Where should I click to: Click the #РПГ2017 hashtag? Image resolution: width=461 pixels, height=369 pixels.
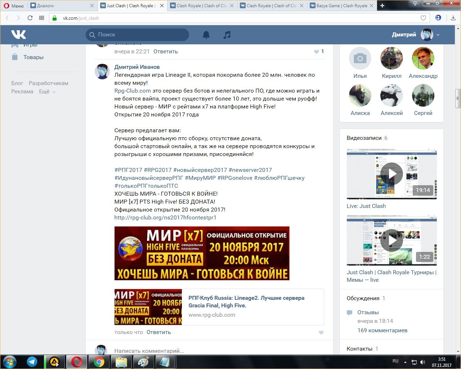(128, 170)
